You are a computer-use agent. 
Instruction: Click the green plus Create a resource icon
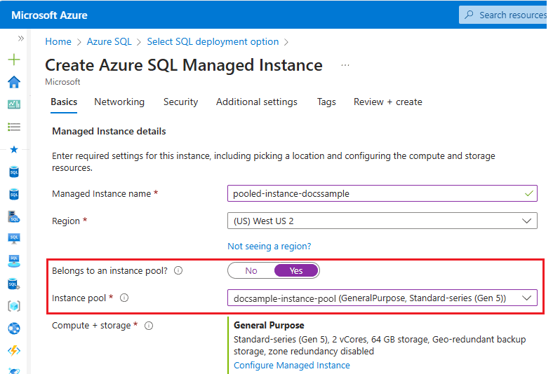click(x=14, y=60)
